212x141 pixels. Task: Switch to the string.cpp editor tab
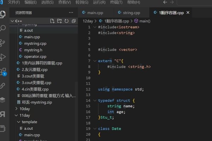tap(129, 13)
